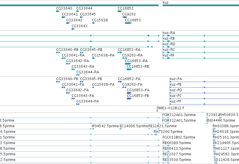Select the FGM312A01.3prime EST label
The height and width of the screenshot is (164, 239).
coord(179,115)
